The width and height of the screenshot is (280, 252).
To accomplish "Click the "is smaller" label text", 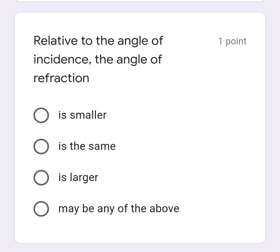I will pos(82,115).
